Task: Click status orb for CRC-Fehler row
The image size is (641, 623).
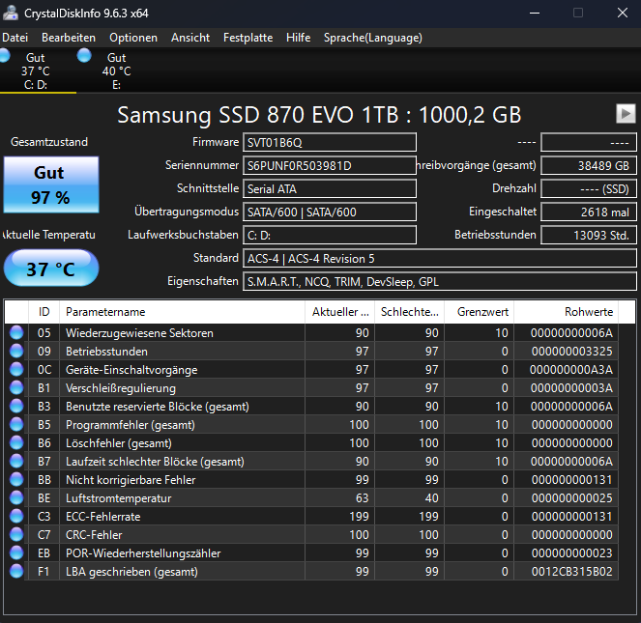Action: 16,534
